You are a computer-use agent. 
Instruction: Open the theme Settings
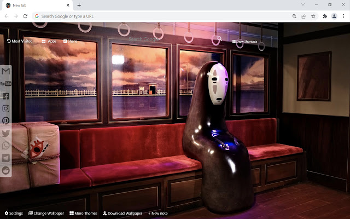coord(14,213)
